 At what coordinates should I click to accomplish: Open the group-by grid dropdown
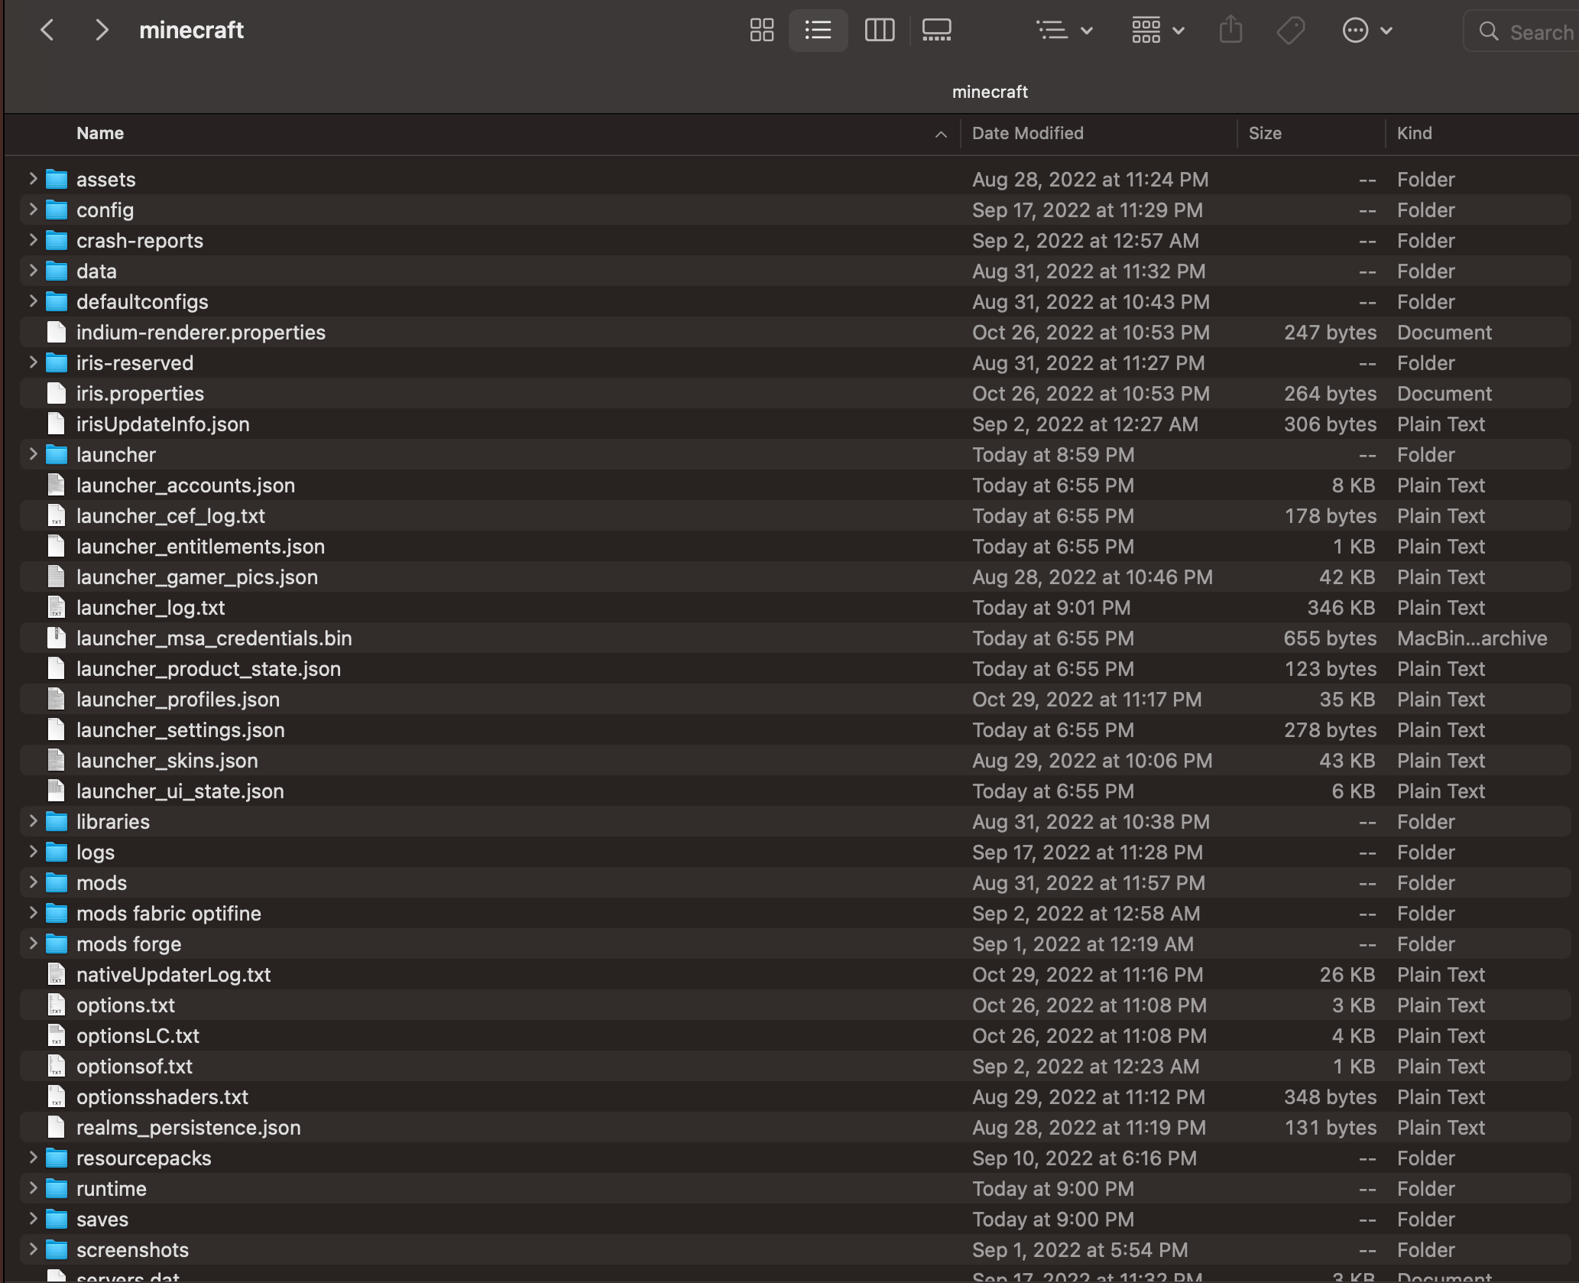coord(1158,31)
